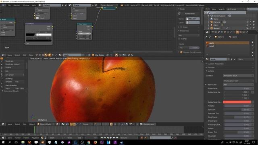This screenshot has height=145, width=258.
Task: Open the Windows Start menu
Action: coord(3,142)
